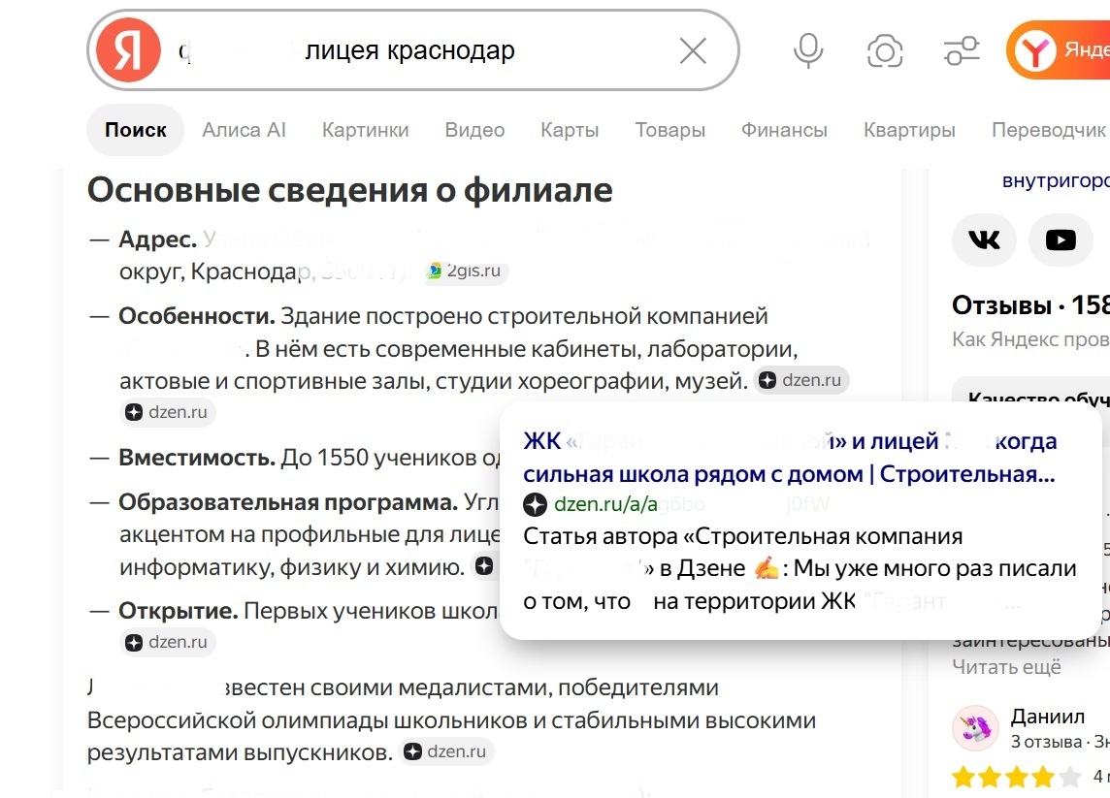Open image search via the camera icon

tap(884, 51)
